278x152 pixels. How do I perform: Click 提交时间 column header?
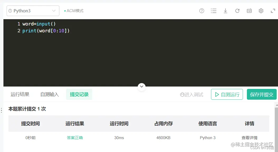(31, 124)
